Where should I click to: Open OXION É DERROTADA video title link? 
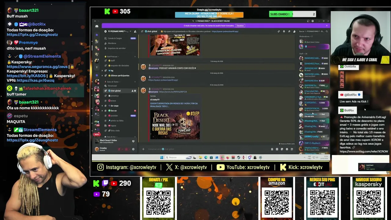pyautogui.click(x=174, y=105)
